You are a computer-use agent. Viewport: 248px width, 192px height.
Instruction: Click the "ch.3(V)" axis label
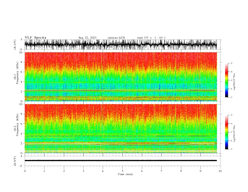click(x=15, y=161)
